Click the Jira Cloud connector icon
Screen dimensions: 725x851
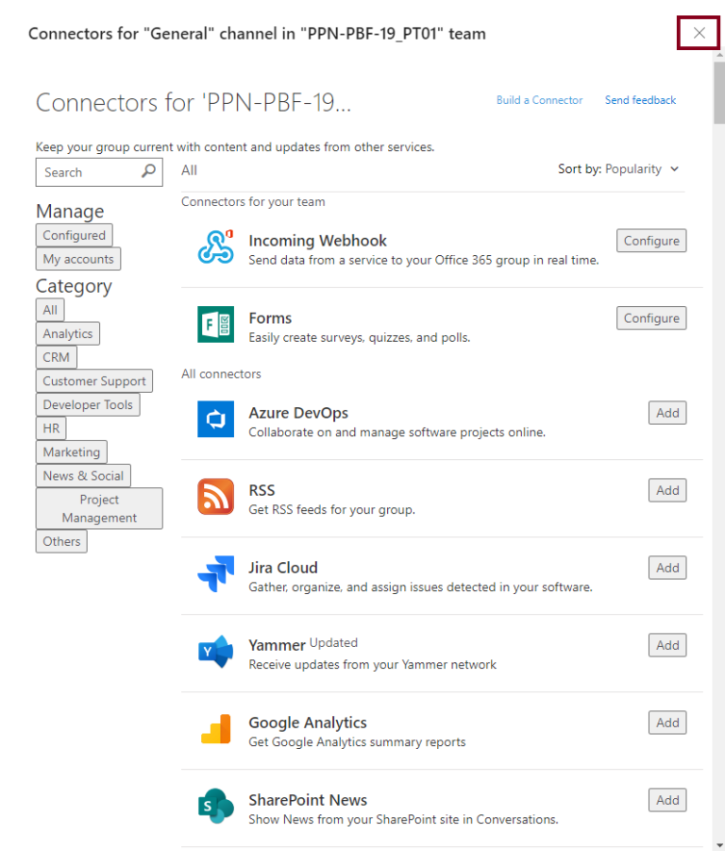pyautogui.click(x=216, y=573)
